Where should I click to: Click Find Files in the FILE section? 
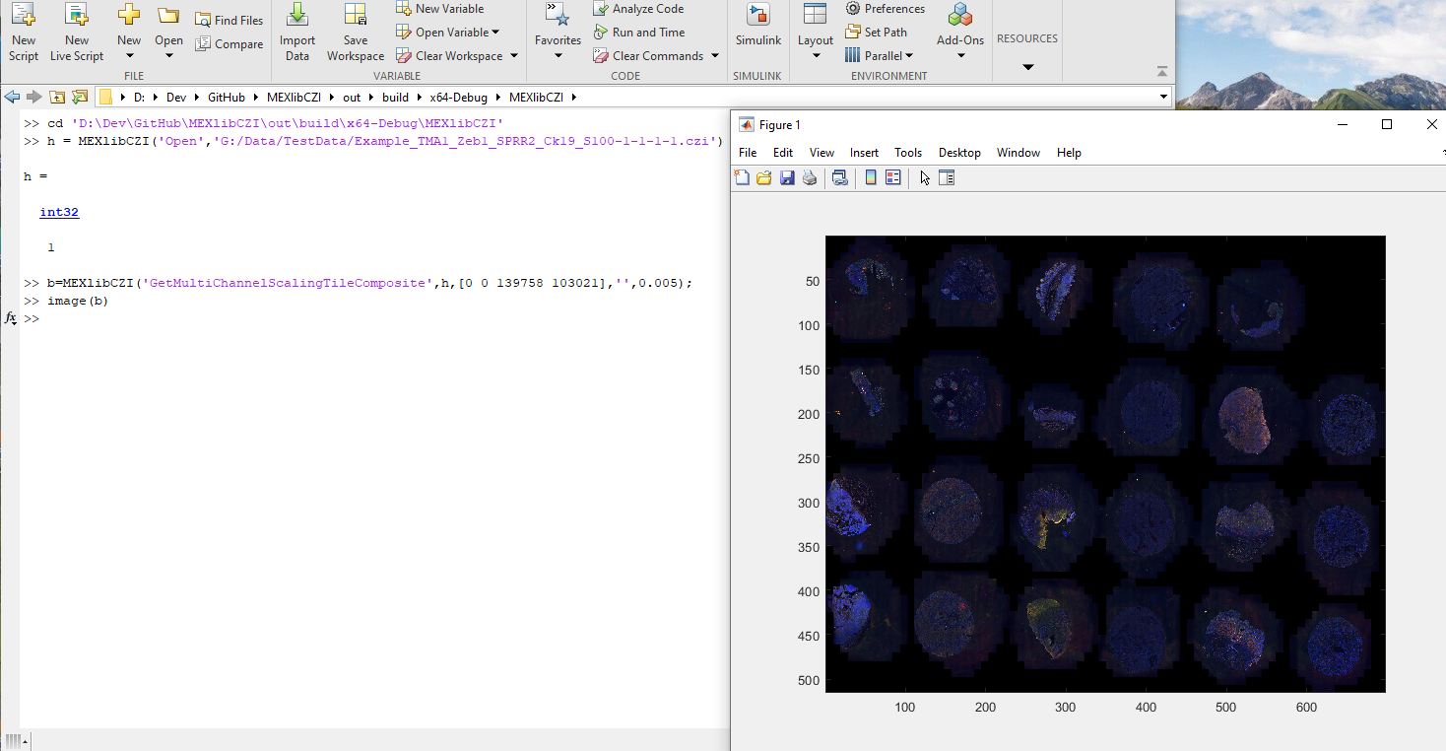[x=230, y=20]
